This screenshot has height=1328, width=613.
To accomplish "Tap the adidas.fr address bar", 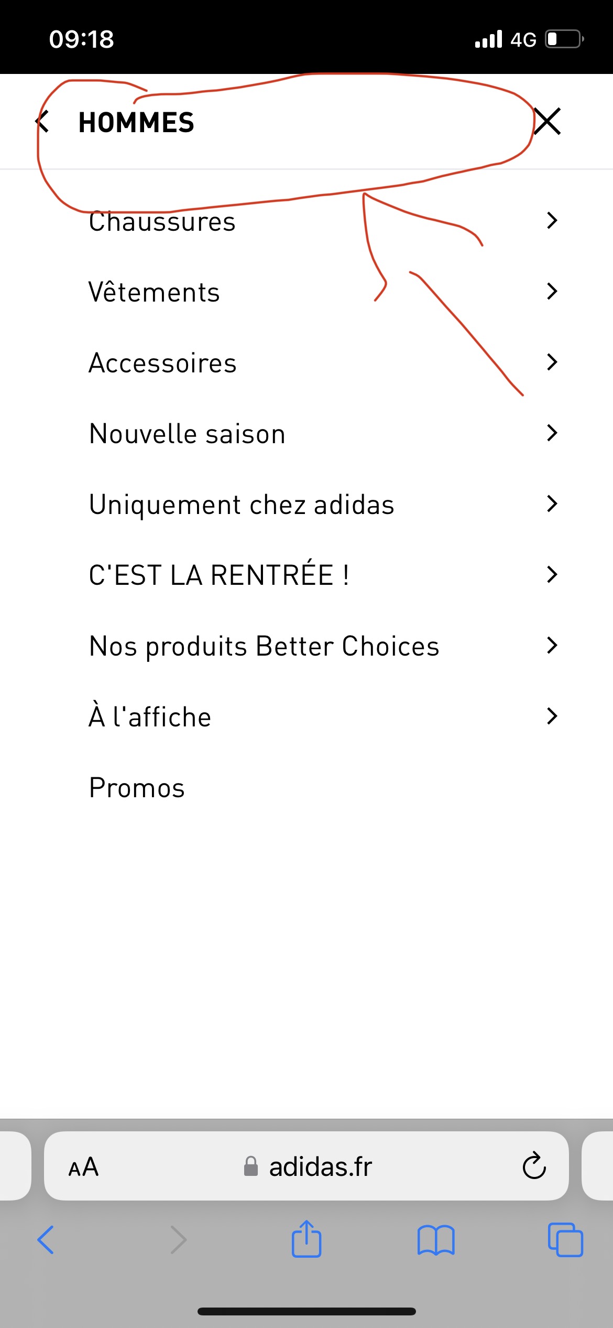I will [x=309, y=1167].
